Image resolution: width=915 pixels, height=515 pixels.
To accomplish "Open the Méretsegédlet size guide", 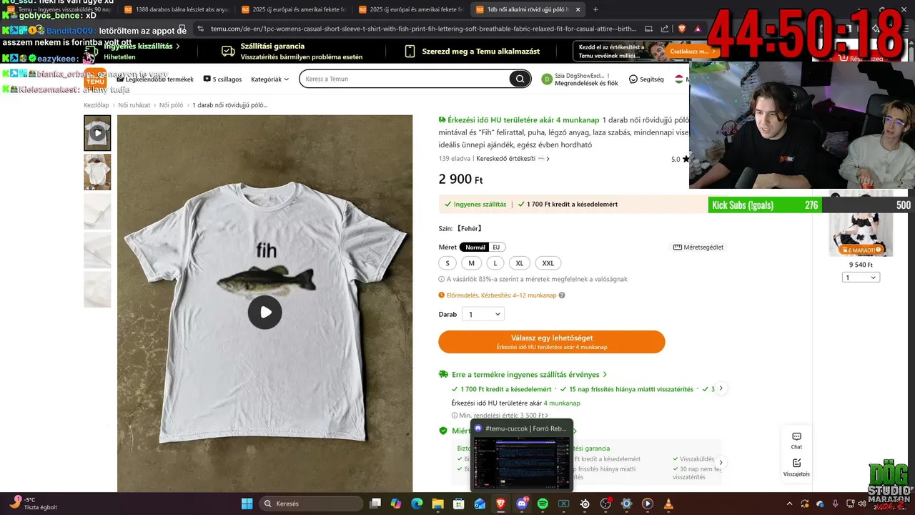I will click(698, 247).
